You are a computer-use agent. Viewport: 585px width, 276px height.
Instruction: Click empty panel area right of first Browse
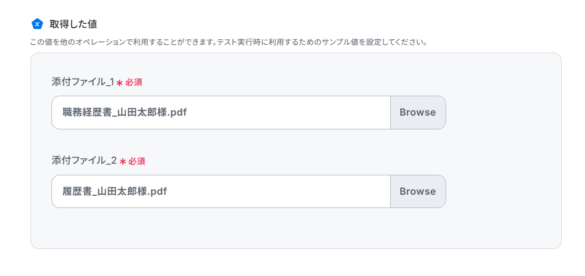tap(502, 113)
